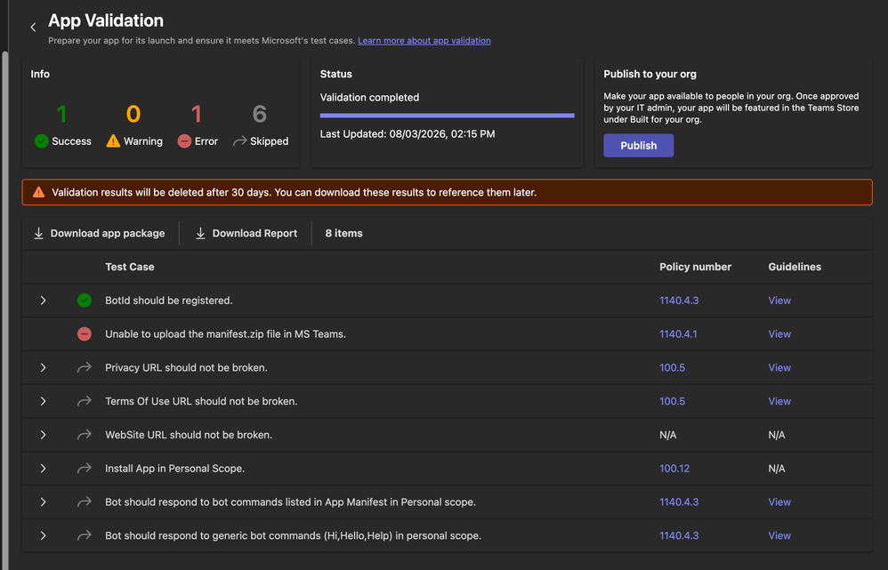Open Learn more about app validation link
The width and height of the screenshot is (888, 570).
point(424,41)
